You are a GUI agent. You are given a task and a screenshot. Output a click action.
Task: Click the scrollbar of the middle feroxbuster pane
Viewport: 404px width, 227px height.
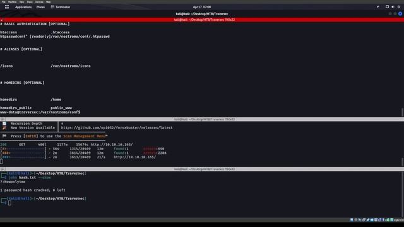tap(403, 162)
